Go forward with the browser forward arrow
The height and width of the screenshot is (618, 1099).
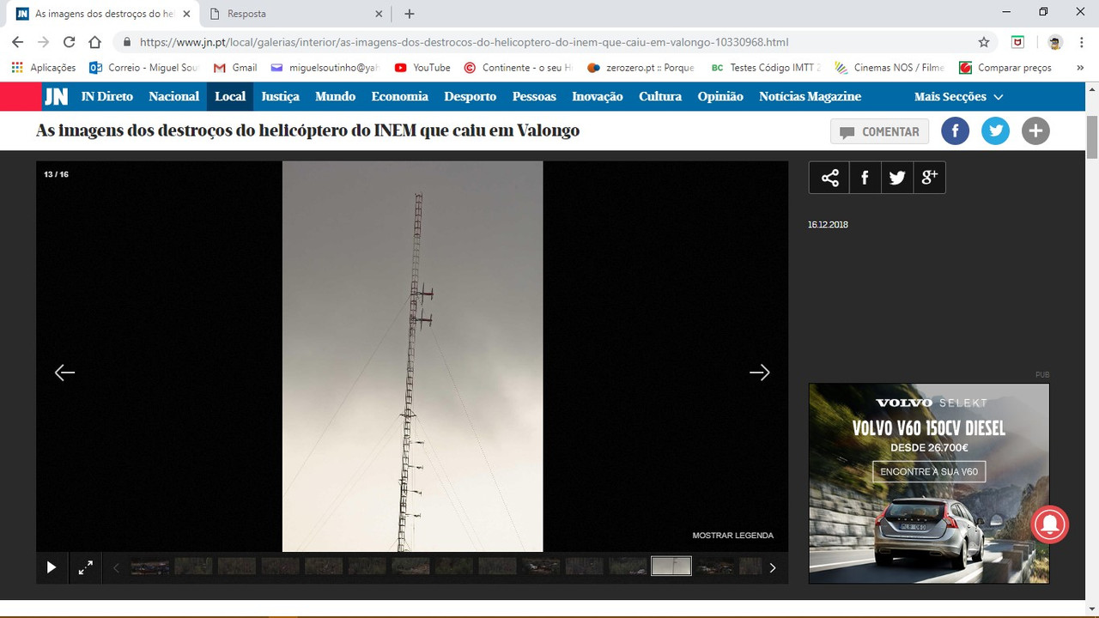[x=43, y=42]
